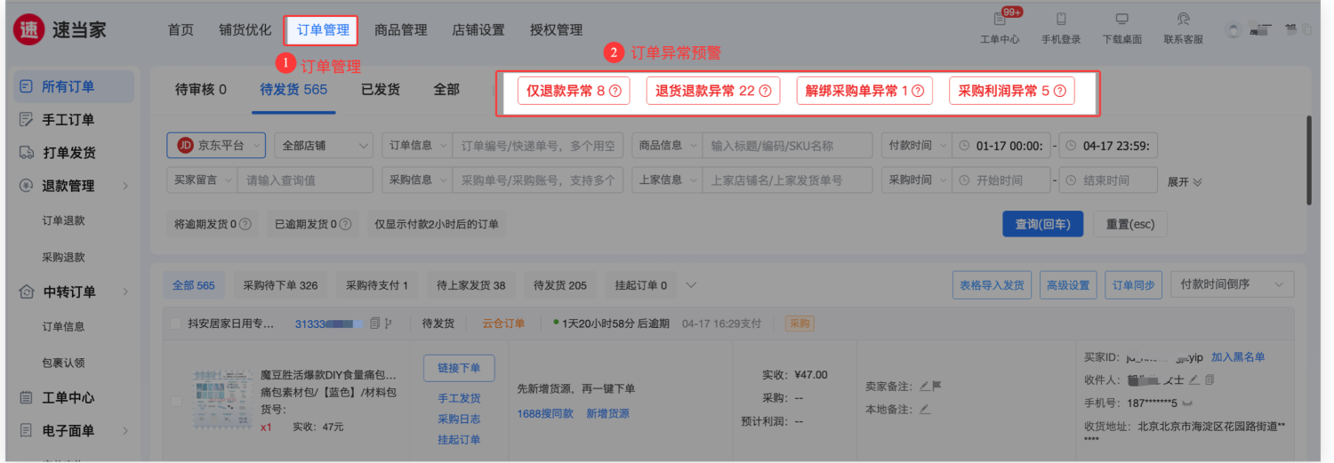Toggle 仅显示付款2小时后的订单 filter
The height and width of the screenshot is (463, 1334).
pyautogui.click(x=437, y=224)
